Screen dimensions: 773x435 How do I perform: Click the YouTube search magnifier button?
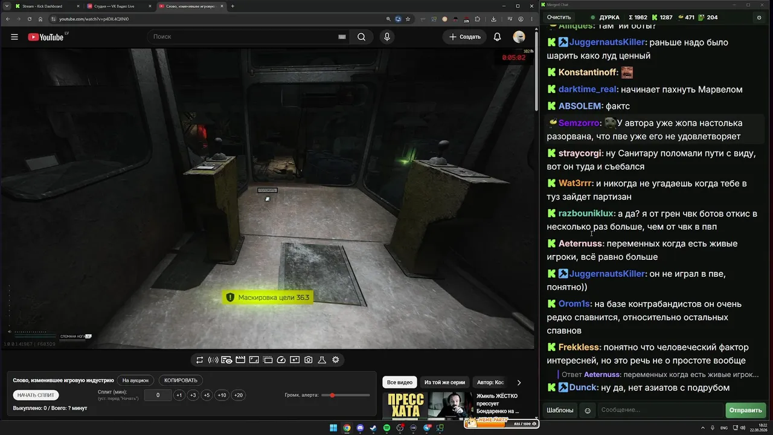[361, 37]
